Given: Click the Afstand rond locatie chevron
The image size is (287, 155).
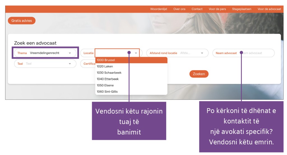Looking at the screenshot, I should tap(202, 53).
